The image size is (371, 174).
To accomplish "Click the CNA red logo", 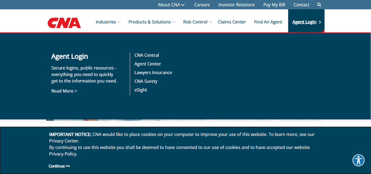I will click(x=64, y=23).
